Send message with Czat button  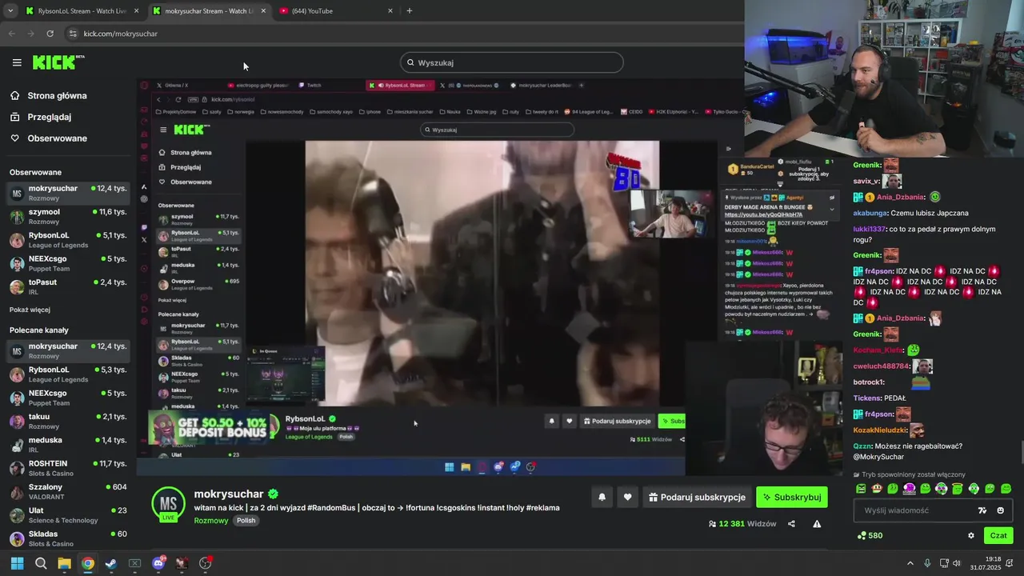[x=998, y=536]
